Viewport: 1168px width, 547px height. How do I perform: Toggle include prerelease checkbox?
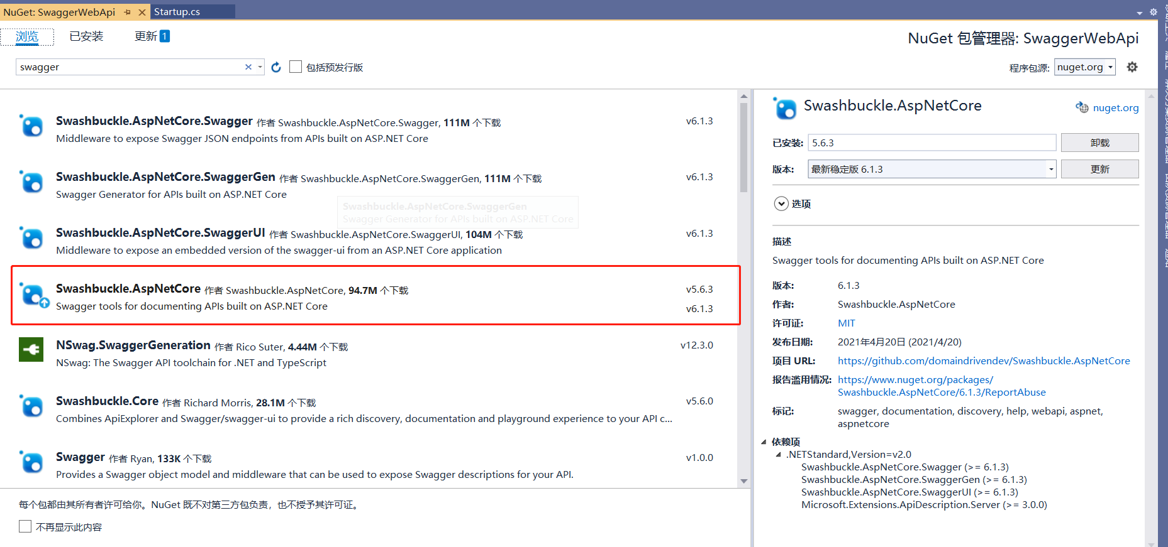pyautogui.click(x=296, y=67)
